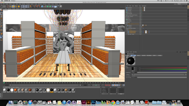Click Go to Start of animation

[x=89, y=85]
